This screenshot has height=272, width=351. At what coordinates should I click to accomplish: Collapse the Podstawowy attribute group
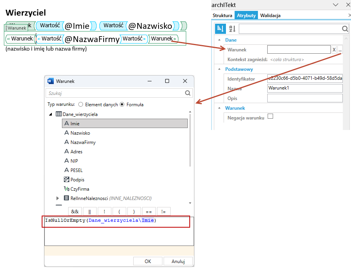pos(219,69)
